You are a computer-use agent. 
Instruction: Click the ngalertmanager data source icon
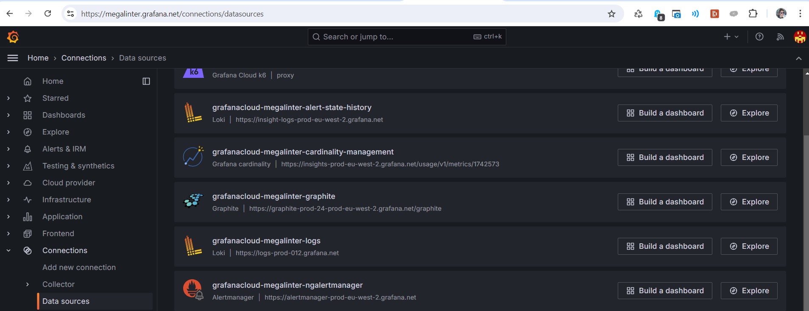click(x=193, y=289)
